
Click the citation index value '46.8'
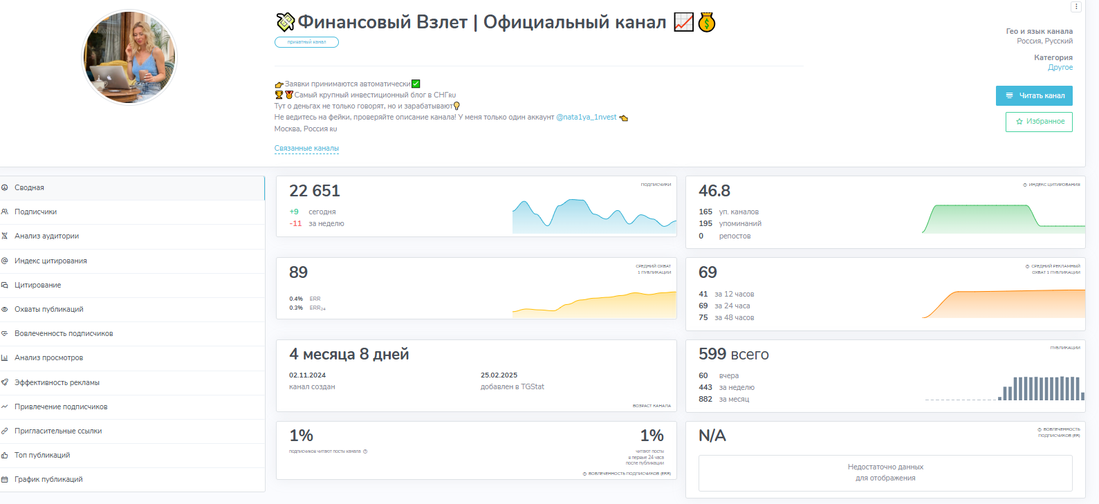tap(714, 191)
